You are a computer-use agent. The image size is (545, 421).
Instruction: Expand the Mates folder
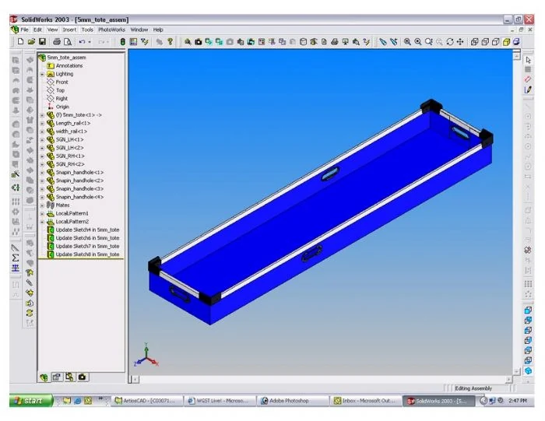(42, 205)
